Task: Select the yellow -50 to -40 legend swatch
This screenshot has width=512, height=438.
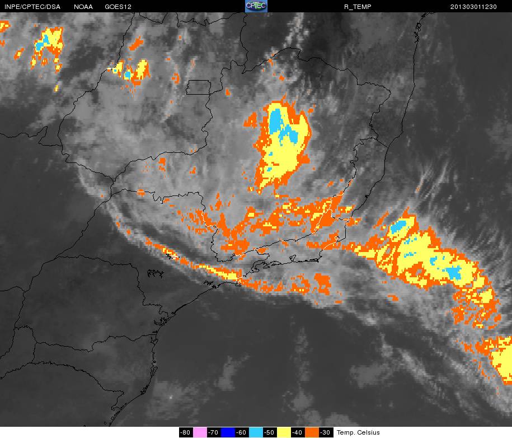Action: pos(284,432)
